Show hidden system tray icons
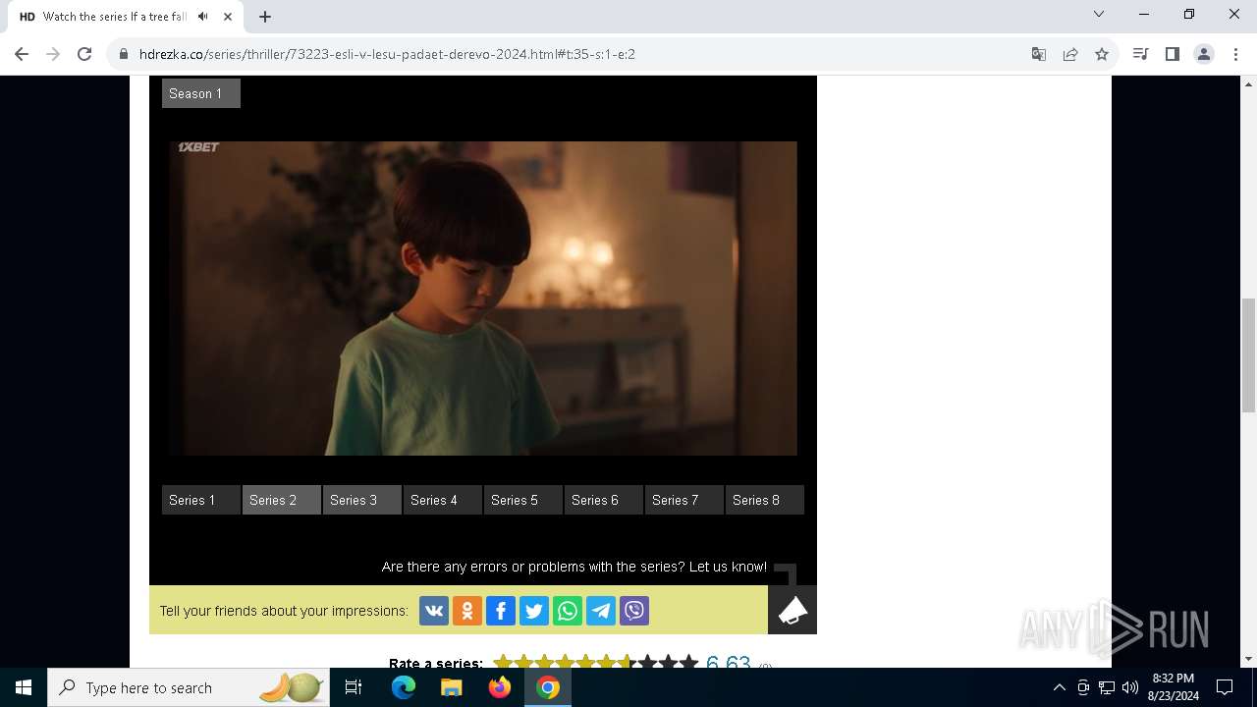 1060,687
